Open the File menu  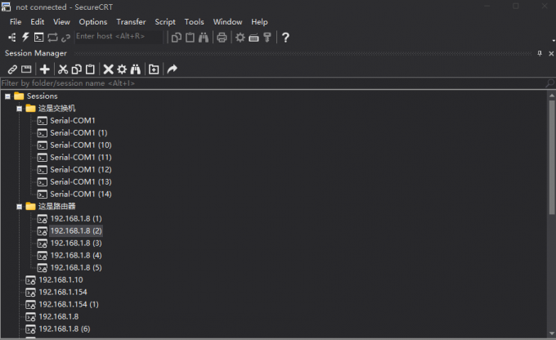pyautogui.click(x=16, y=21)
